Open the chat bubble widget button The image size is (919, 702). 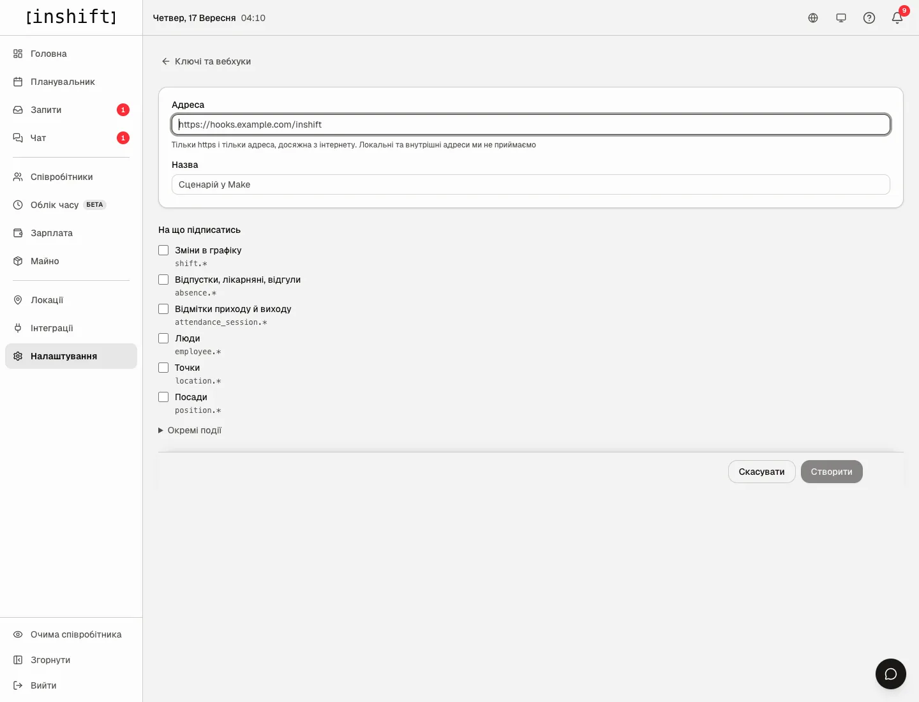pyautogui.click(x=891, y=674)
